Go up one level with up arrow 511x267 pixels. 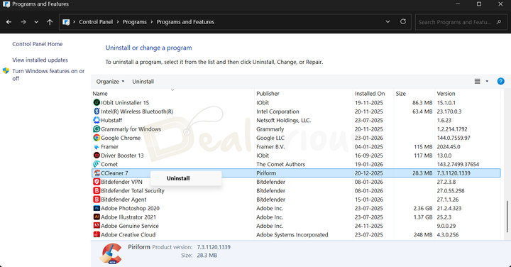coord(50,22)
